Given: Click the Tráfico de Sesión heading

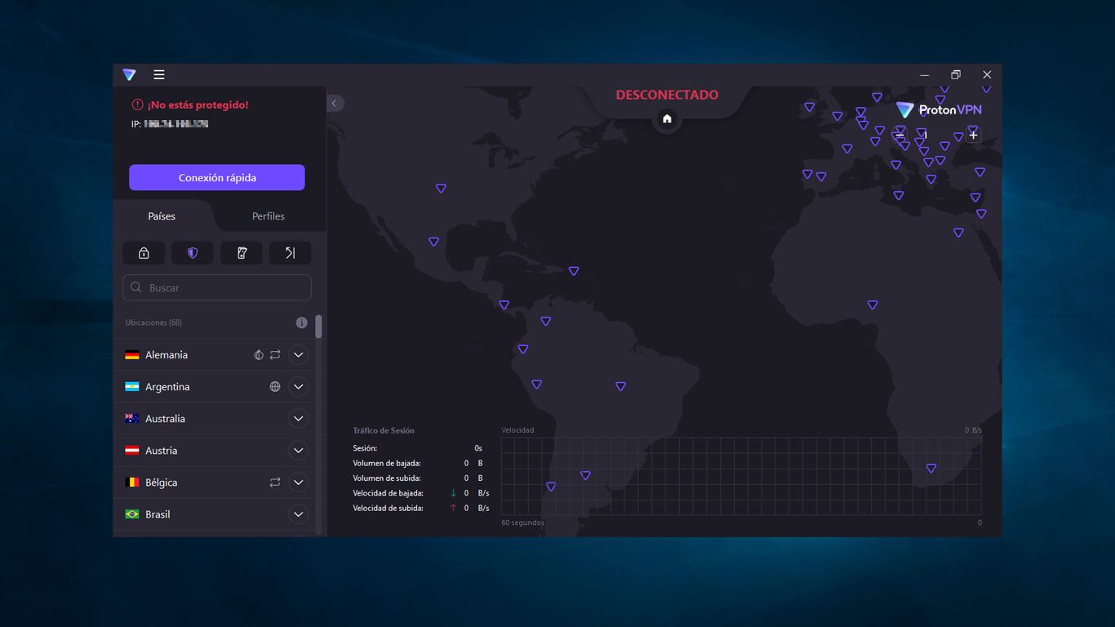Looking at the screenshot, I should [x=384, y=430].
